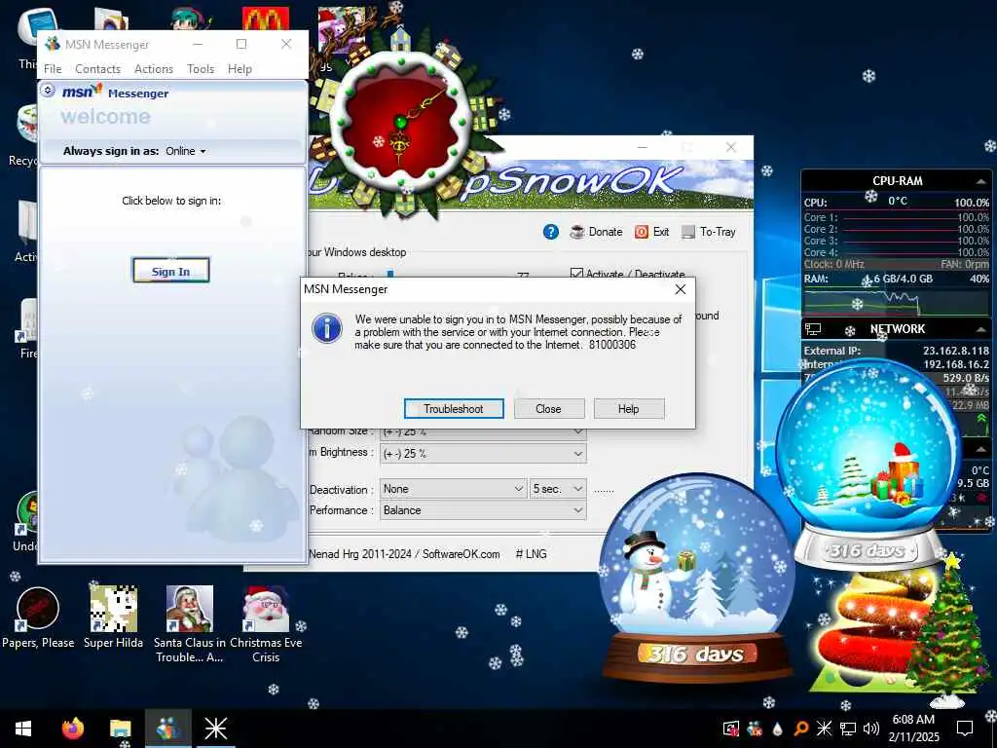This screenshot has width=997, height=748.
Task: Click the blue info icon in MSN error dialog
Action: tap(327, 328)
